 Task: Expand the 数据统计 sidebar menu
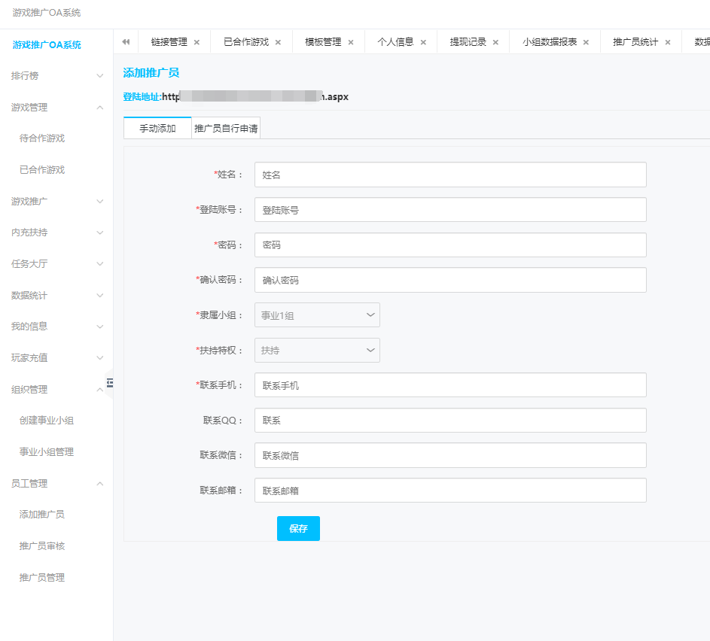(56, 296)
